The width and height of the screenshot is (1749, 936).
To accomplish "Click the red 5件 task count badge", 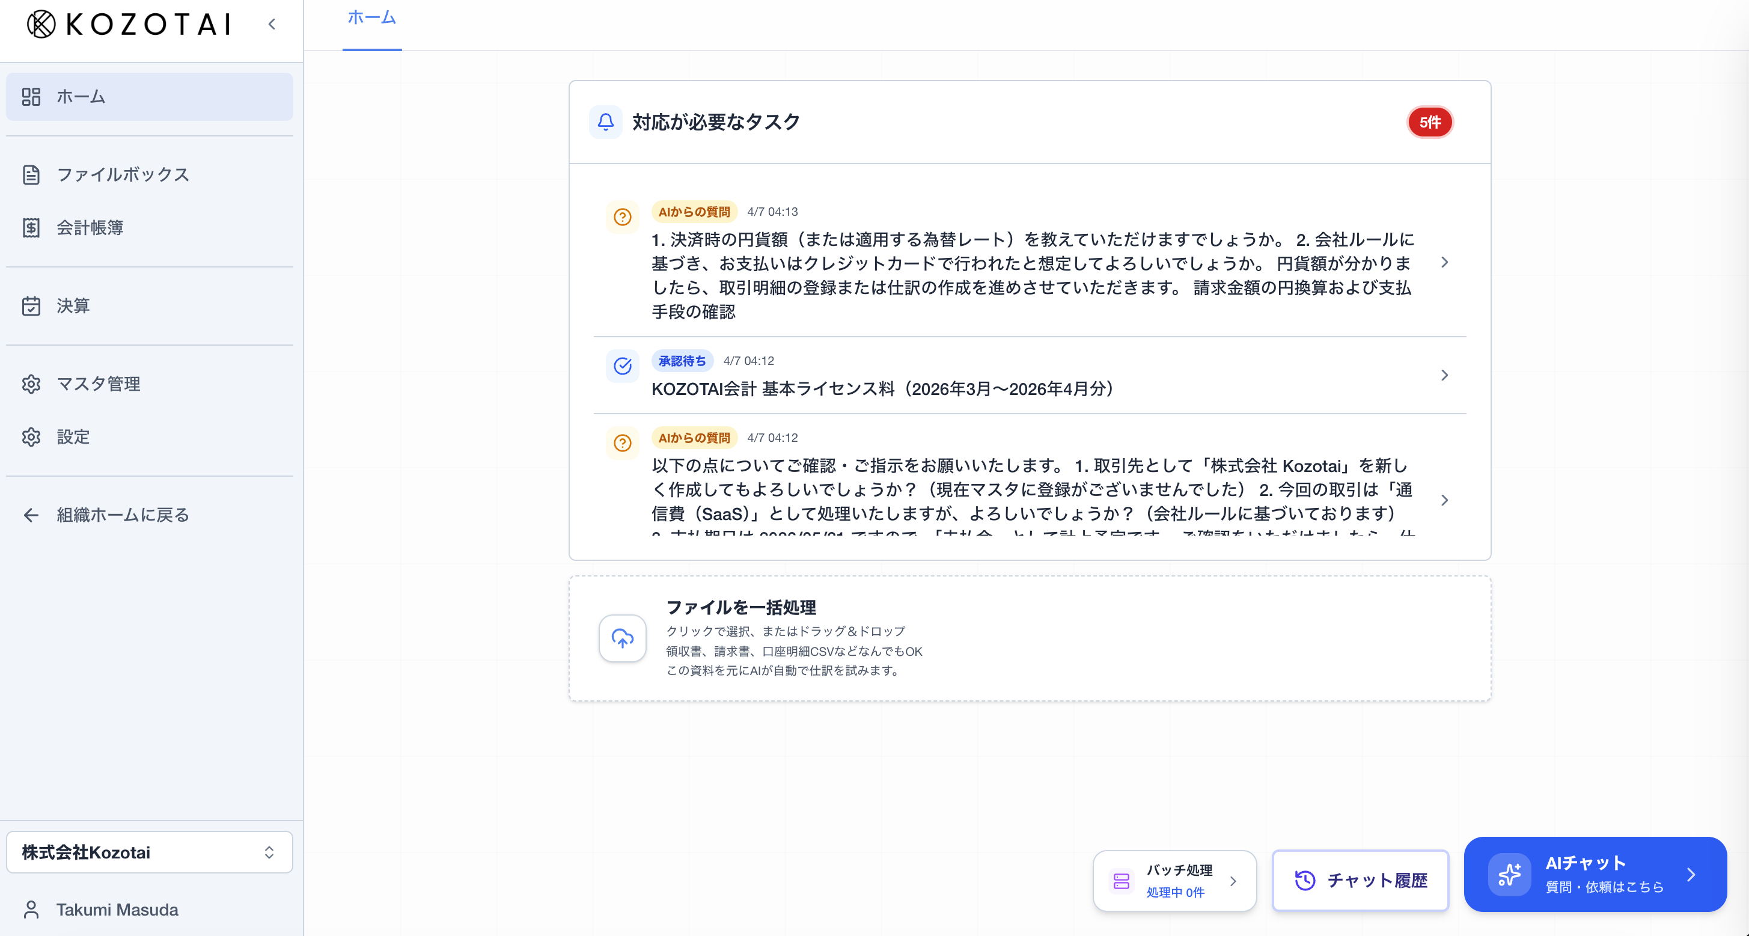I will [1429, 122].
